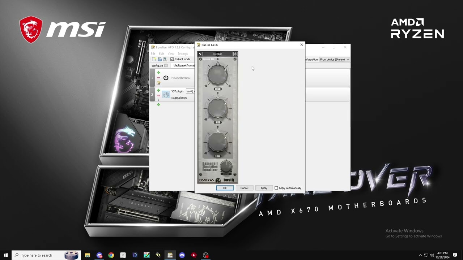
Task: Click the New file icon in Equalizer APO toolbar
Action: tap(154, 59)
